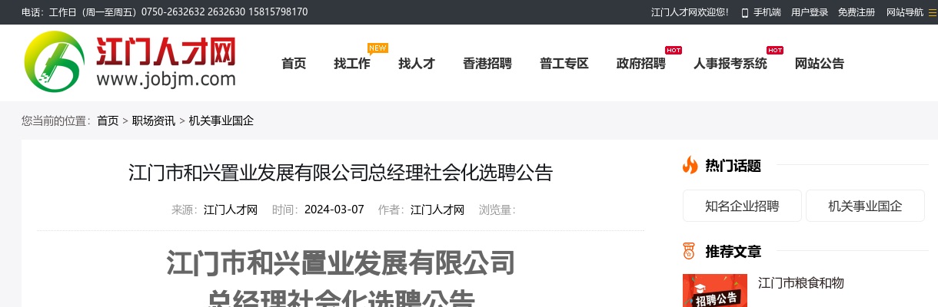Screen dimensions: 938x307
Task: Go to the 找人才 menu item
Action: (417, 64)
